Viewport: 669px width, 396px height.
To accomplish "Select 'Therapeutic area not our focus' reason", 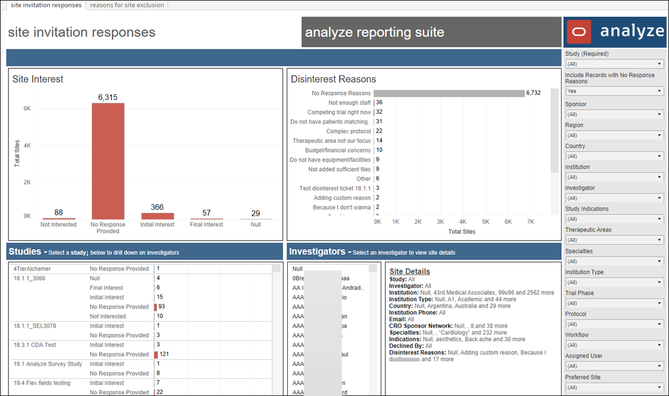I will 332,141.
